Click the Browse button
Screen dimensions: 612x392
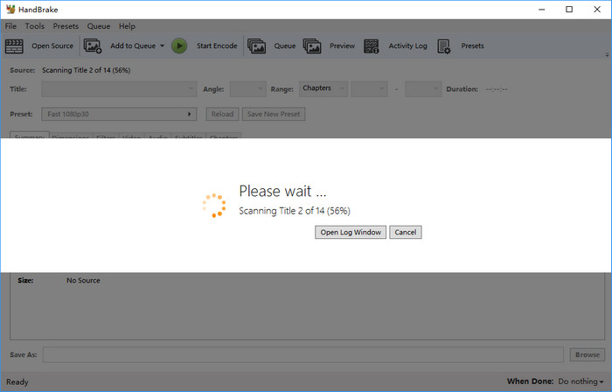tap(588, 354)
